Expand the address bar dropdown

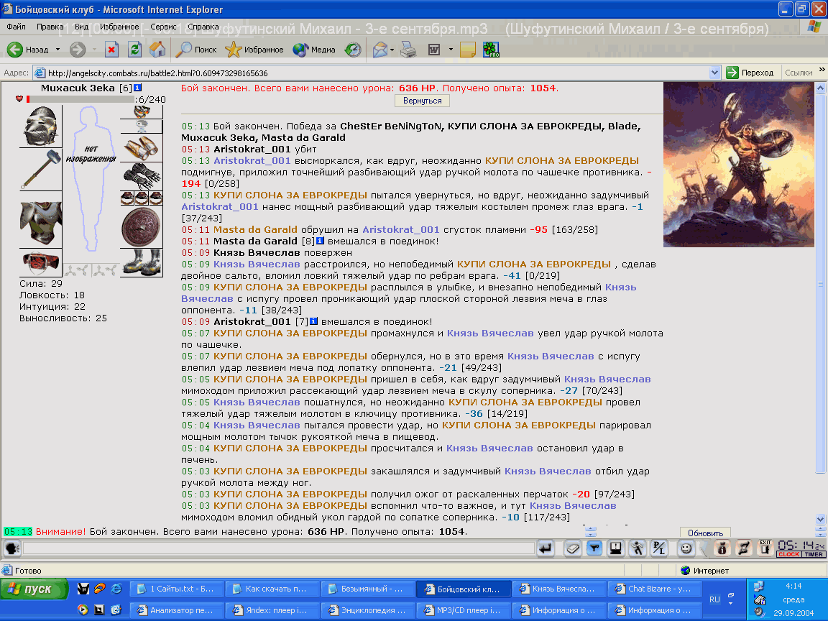click(x=714, y=73)
